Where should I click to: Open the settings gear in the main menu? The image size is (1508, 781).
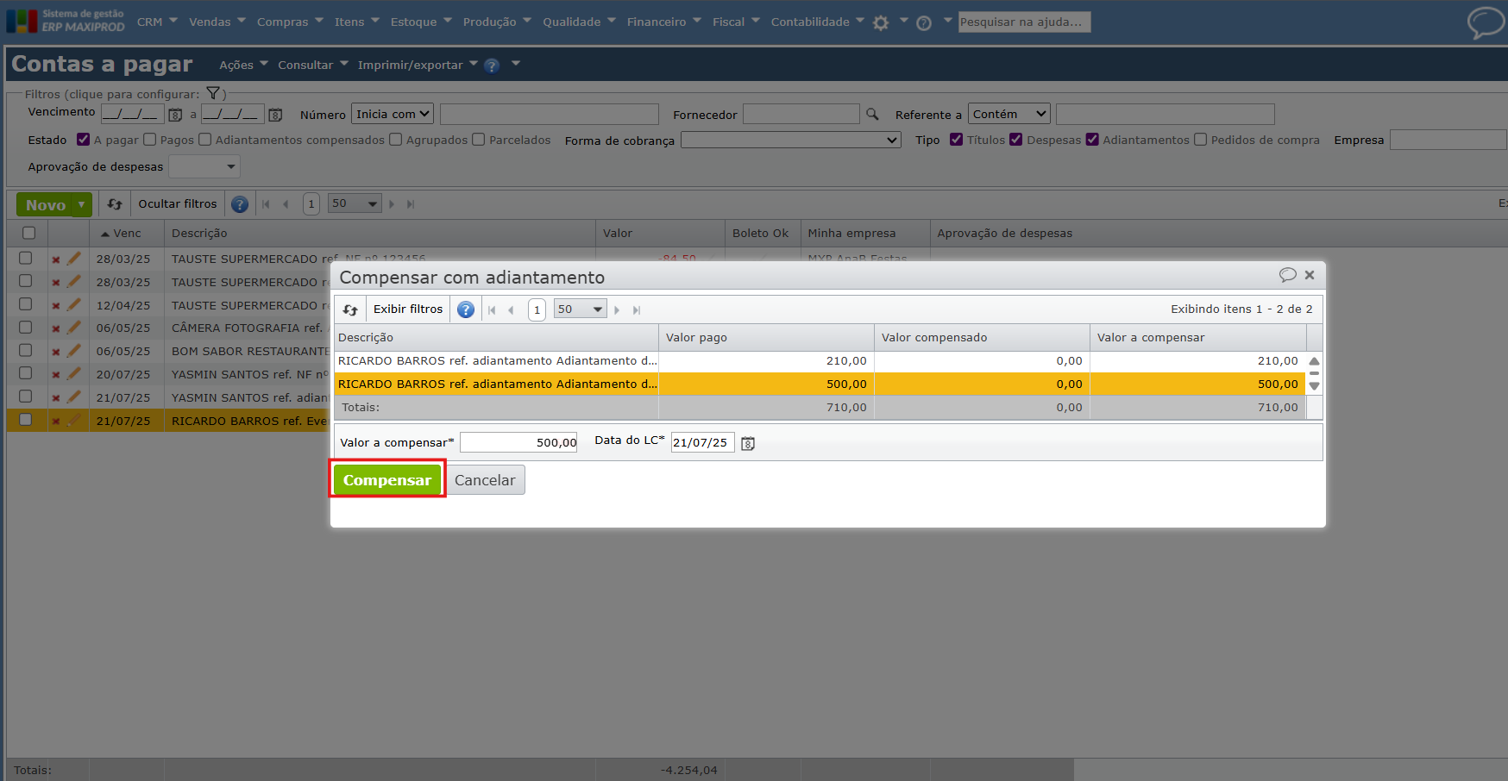pyautogui.click(x=881, y=23)
